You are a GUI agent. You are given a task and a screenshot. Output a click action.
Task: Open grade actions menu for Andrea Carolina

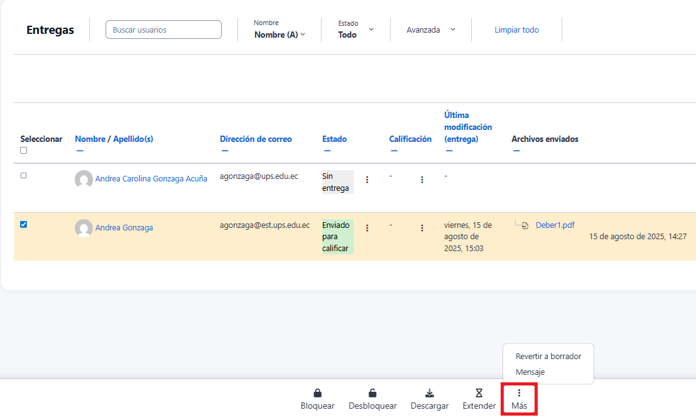click(x=422, y=180)
